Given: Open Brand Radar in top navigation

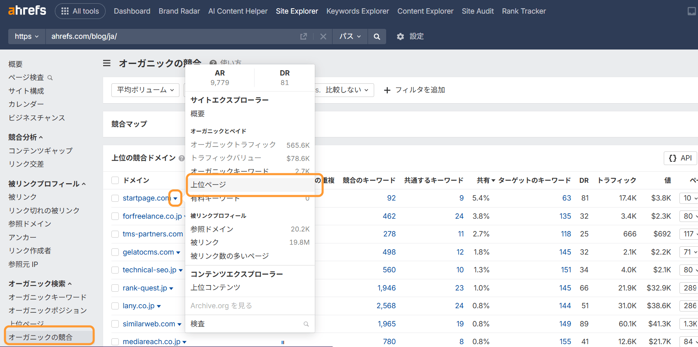Looking at the screenshot, I should coord(179,11).
